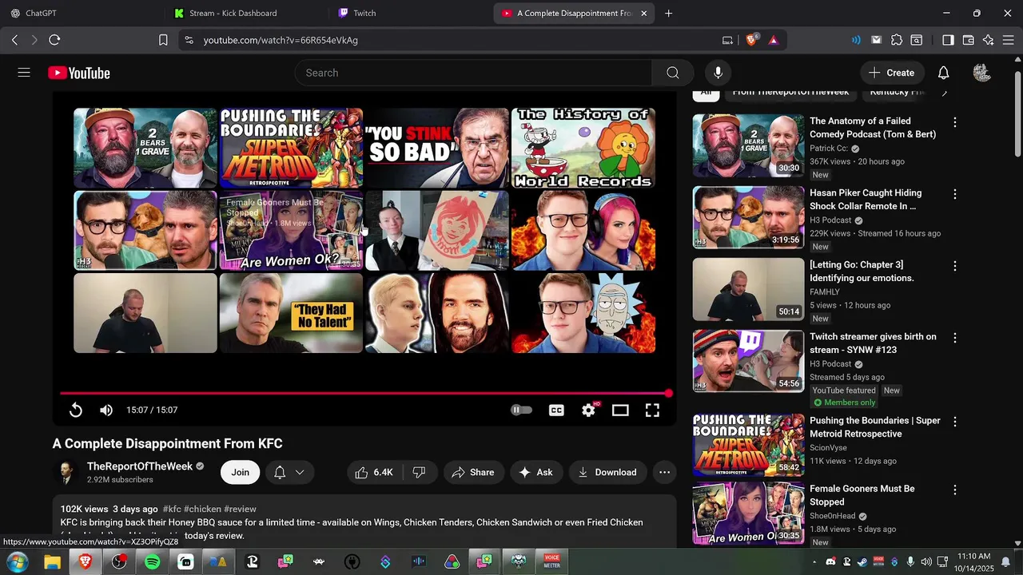Image resolution: width=1023 pixels, height=575 pixels.
Task: Bookmark this page
Action: (x=163, y=40)
